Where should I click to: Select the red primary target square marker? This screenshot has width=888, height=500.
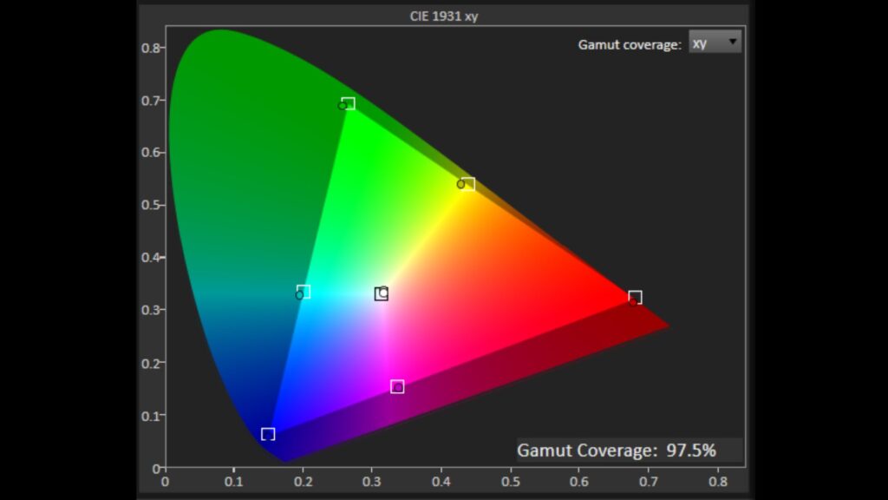pos(635,297)
